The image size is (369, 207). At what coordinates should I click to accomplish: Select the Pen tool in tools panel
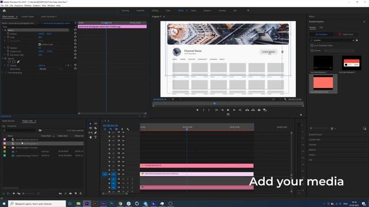click(95, 133)
